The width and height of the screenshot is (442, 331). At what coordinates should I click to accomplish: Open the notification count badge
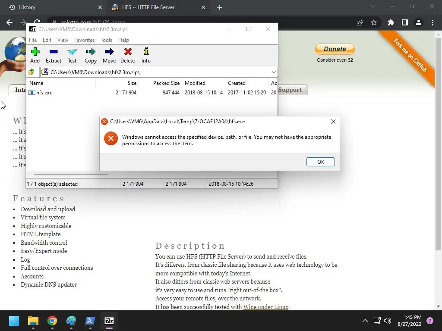point(430,321)
